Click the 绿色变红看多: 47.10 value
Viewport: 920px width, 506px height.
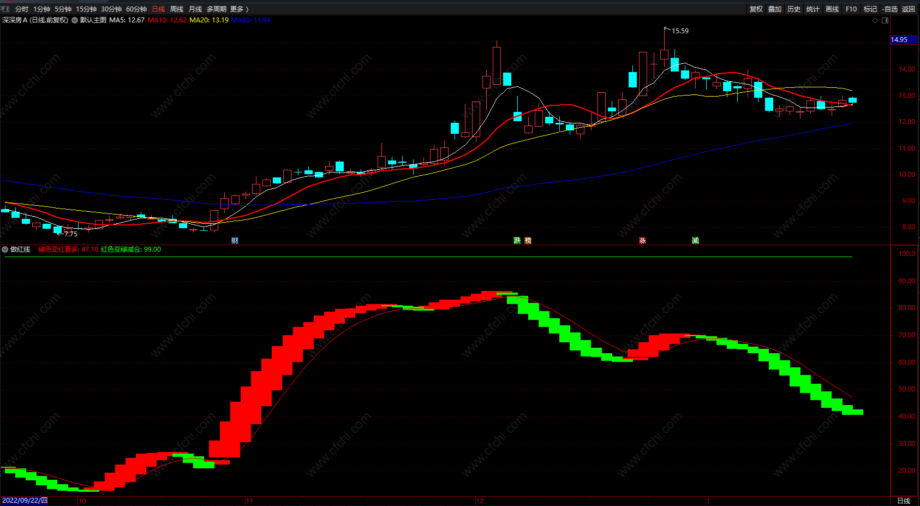tap(68, 249)
